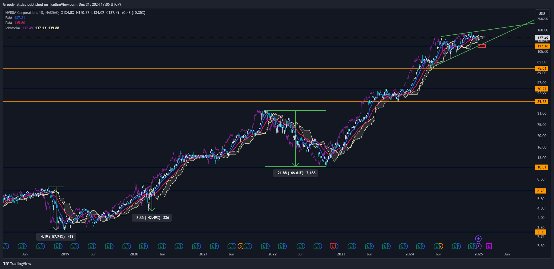Click the 4.00 price scale value
The image size is (554, 269).
(x=541, y=218)
